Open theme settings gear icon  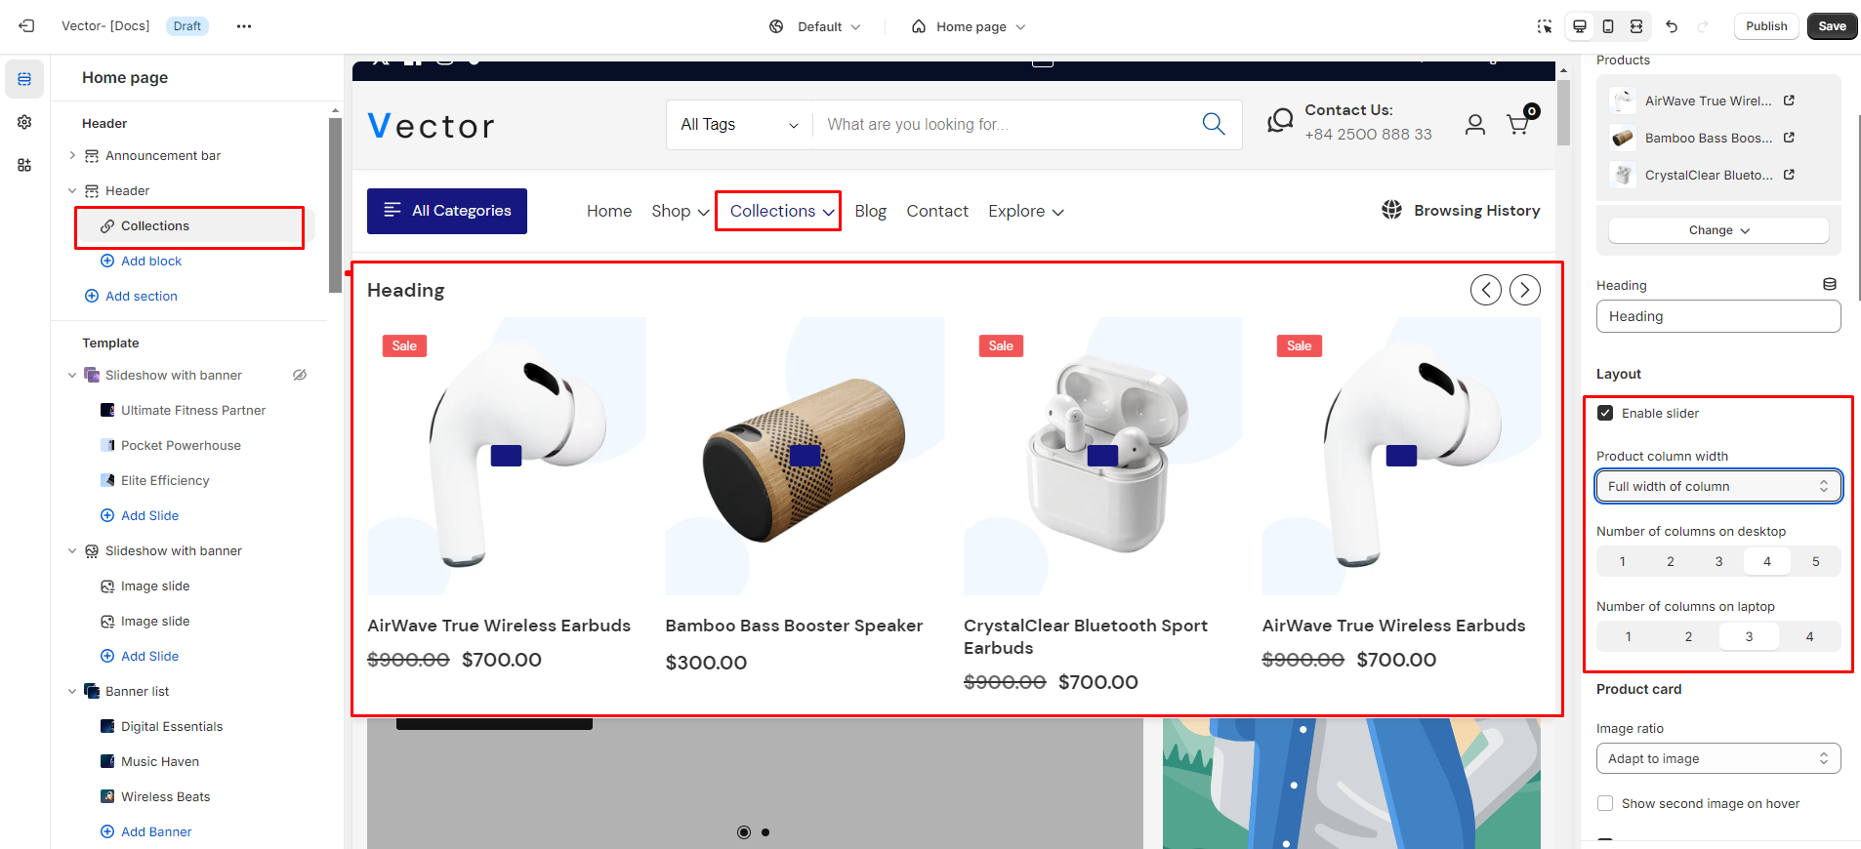pyautogui.click(x=24, y=122)
